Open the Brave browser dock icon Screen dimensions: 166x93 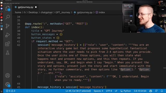tap(2, 5)
